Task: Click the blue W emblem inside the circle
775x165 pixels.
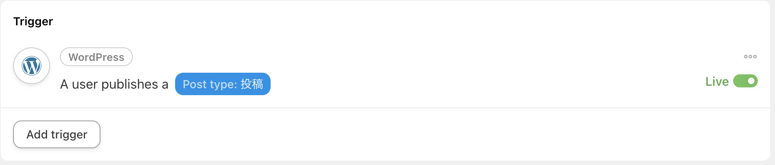Action: pyautogui.click(x=32, y=66)
